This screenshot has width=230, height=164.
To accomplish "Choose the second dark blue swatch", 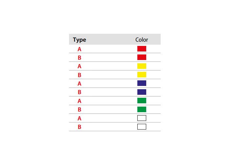I will pos(142,92).
